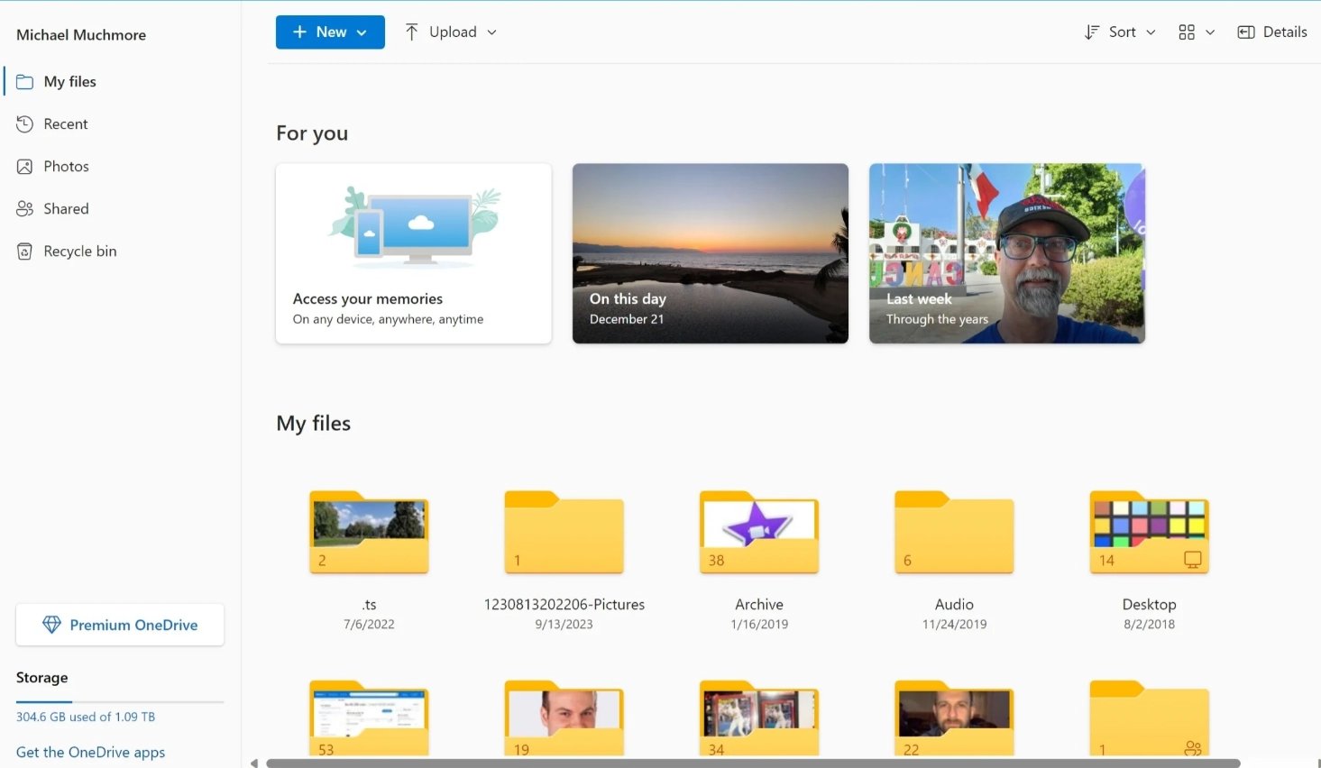Click the Michael Muchmore account name
The height and width of the screenshot is (768, 1321).
81,35
